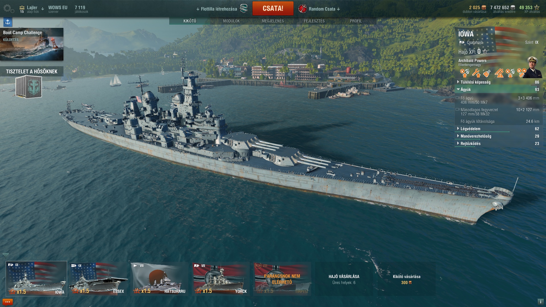Toggle the Fő ágyú comparison checkbox
Image resolution: width=546 pixels, height=307 pixels.
[x=457, y=98]
